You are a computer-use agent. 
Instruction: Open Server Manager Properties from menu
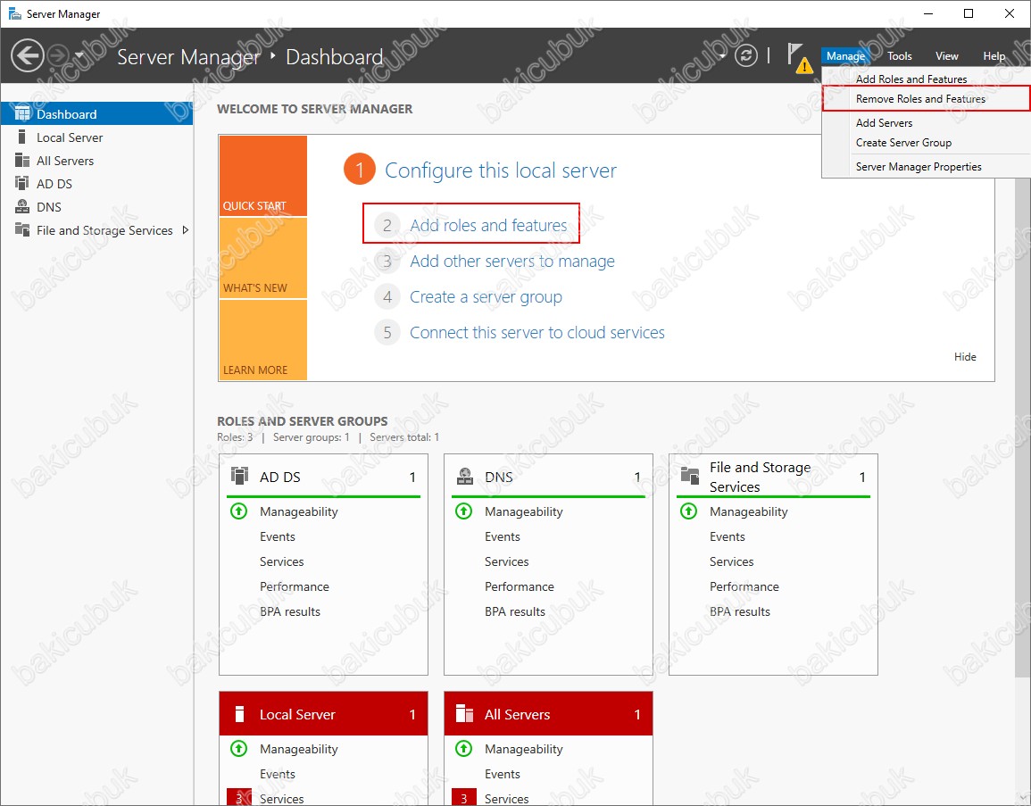click(x=918, y=167)
